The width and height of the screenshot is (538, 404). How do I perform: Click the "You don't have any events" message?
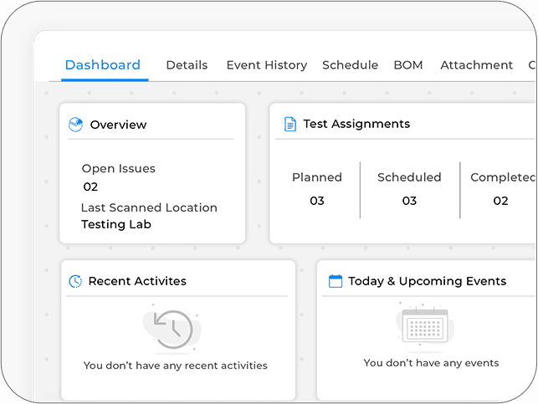(x=431, y=363)
